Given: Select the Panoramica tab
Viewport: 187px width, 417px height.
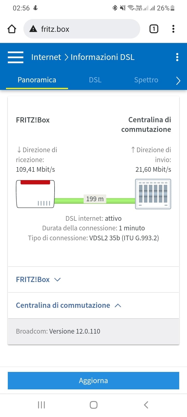Looking at the screenshot, I should [x=37, y=80].
